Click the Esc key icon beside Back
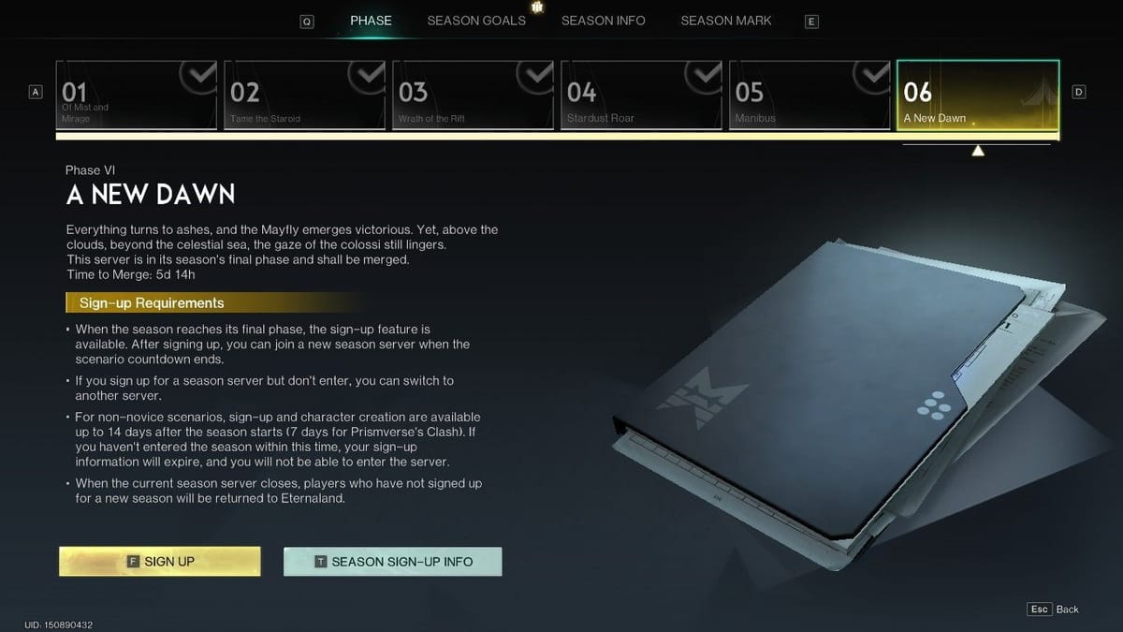The height and width of the screenshot is (632, 1123). coord(1039,609)
